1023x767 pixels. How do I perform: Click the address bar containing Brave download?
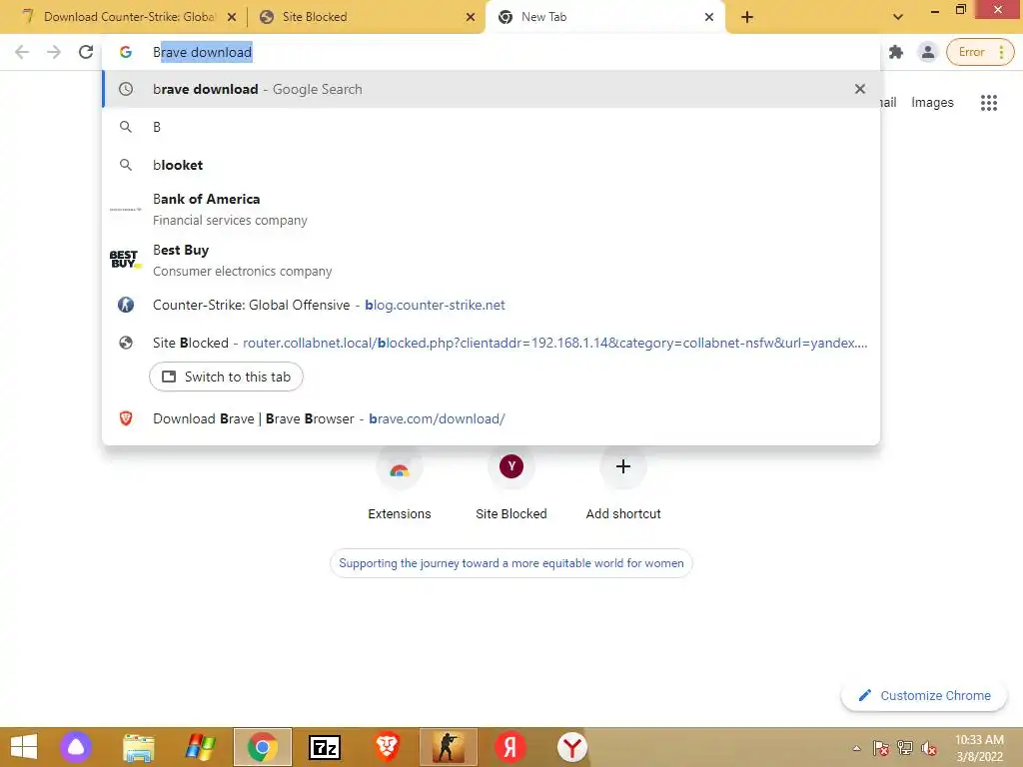(x=491, y=52)
